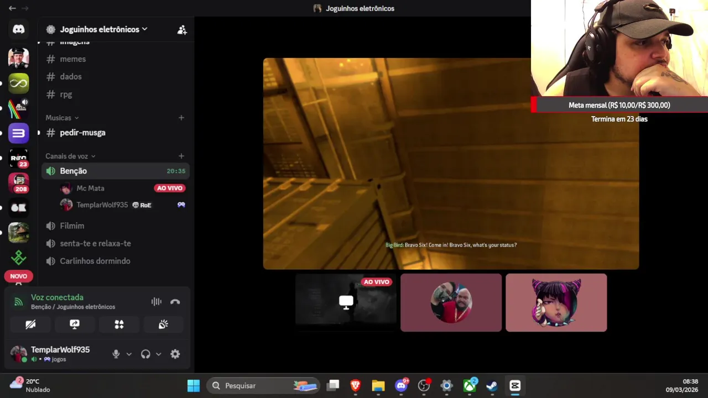Click user Mc Mata in voice channel
The height and width of the screenshot is (398, 708).
(x=90, y=188)
